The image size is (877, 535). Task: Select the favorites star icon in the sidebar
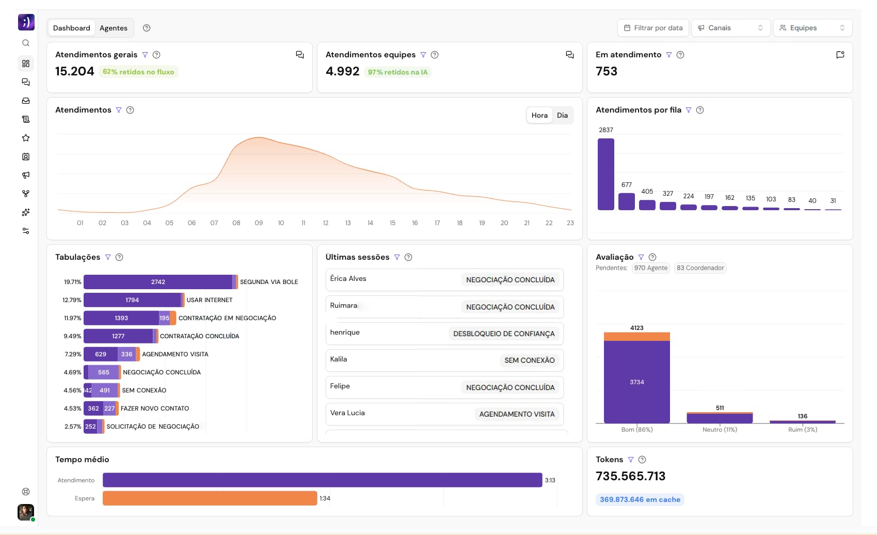tap(26, 138)
